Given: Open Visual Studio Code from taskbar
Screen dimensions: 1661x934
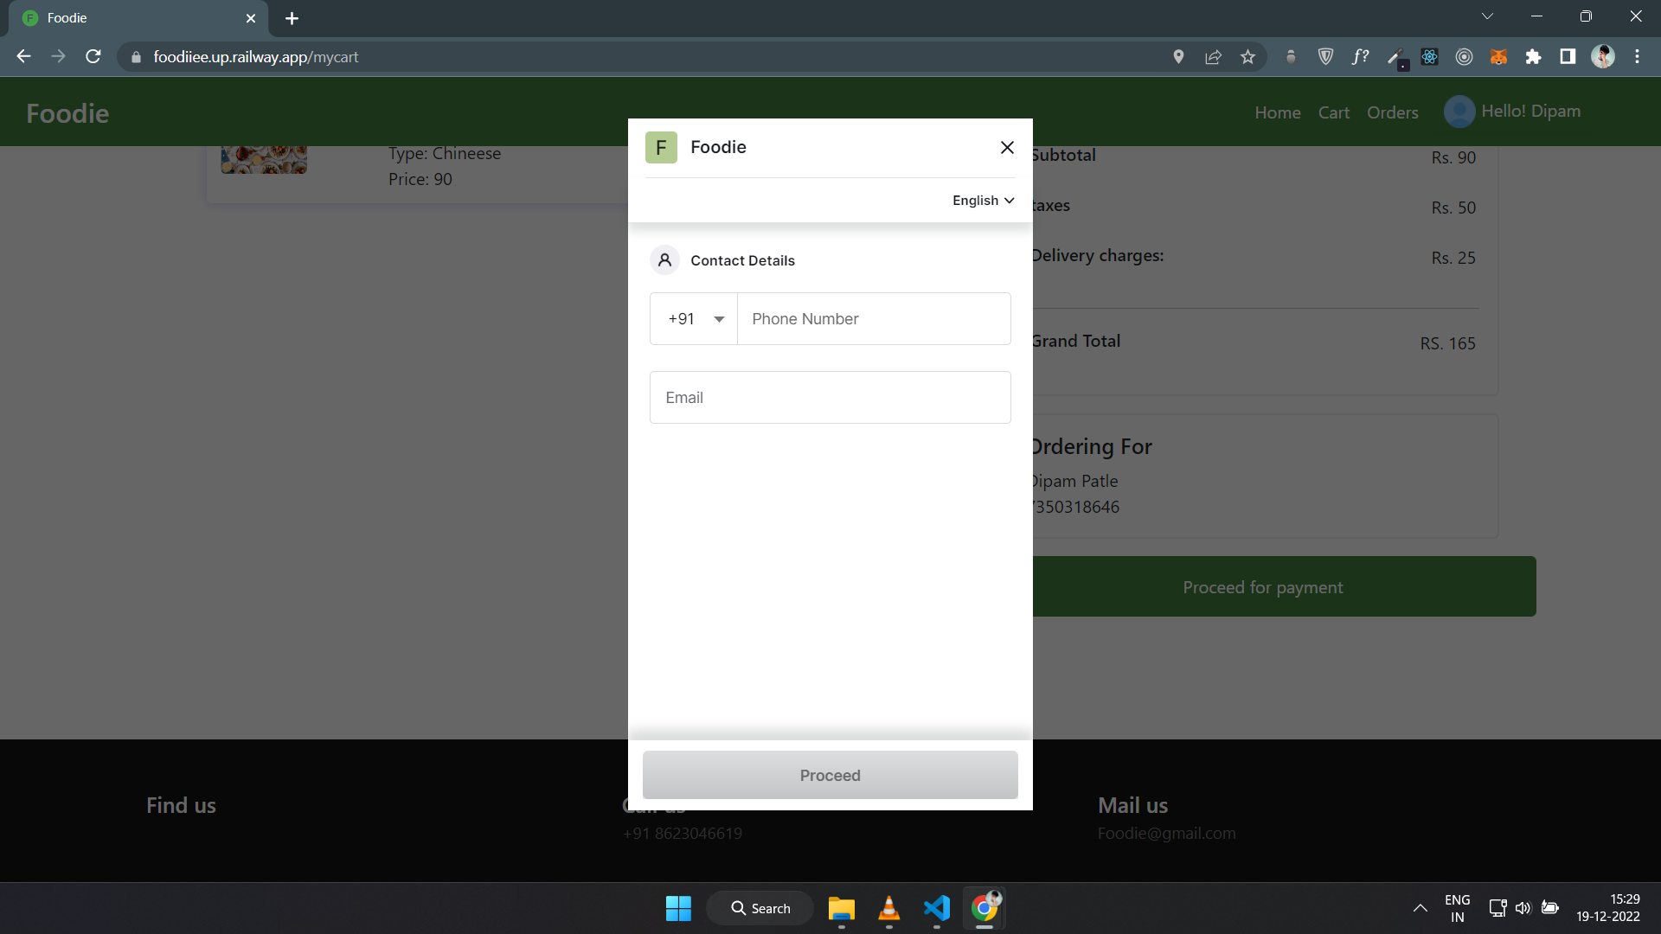Looking at the screenshot, I should [936, 908].
